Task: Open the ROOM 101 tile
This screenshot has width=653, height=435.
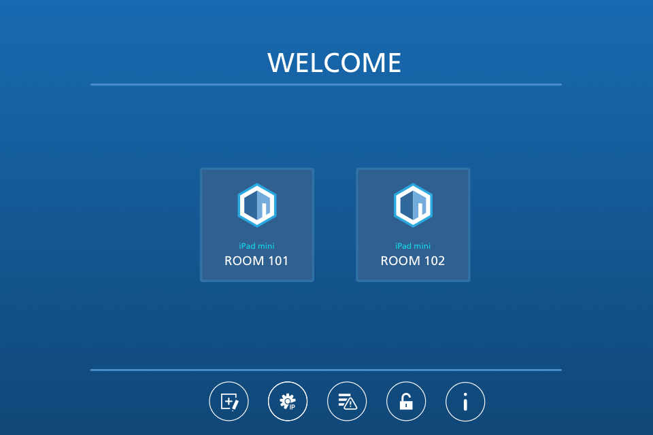Action: (257, 225)
